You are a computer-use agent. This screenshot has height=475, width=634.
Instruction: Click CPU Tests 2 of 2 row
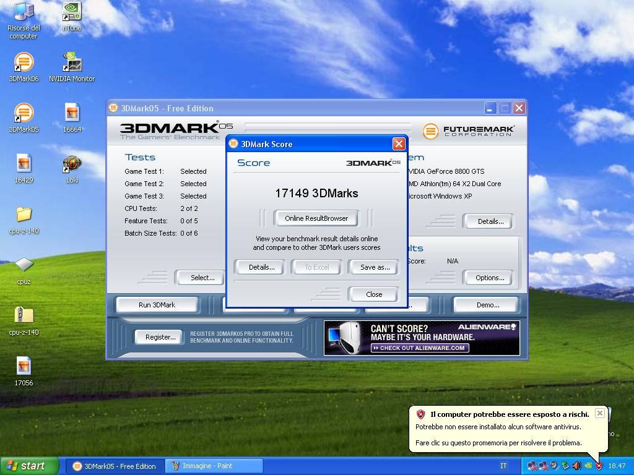click(161, 208)
